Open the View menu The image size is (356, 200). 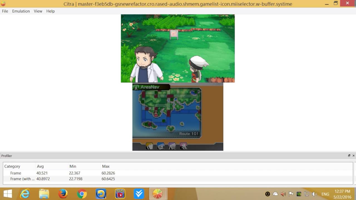[x=38, y=11]
